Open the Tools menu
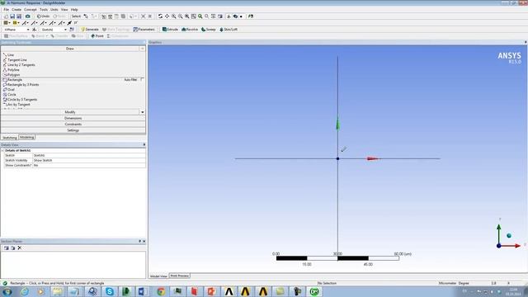 point(44,9)
